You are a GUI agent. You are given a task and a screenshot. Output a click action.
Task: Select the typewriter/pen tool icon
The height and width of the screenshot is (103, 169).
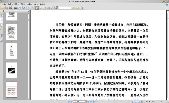point(52,8)
